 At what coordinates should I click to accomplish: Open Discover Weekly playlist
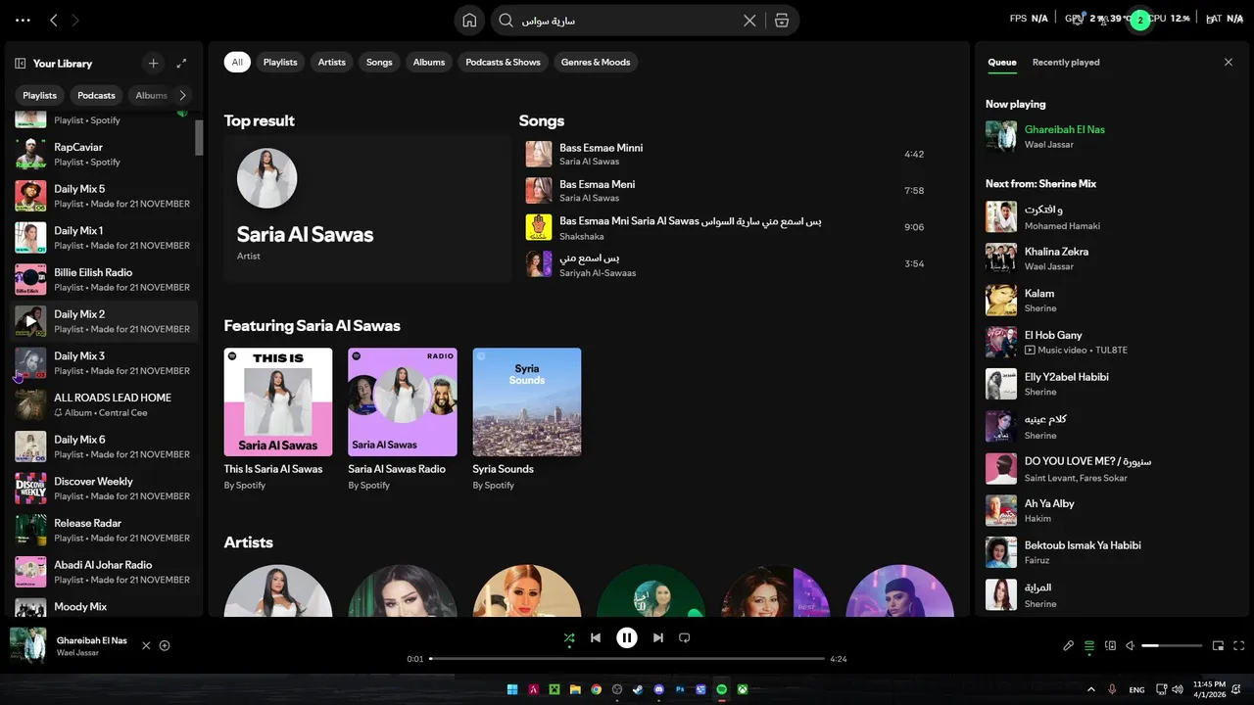105,488
